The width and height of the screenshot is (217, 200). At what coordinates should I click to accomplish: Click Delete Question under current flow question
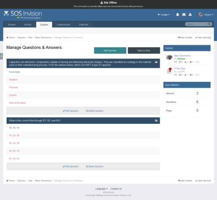pos(94,166)
